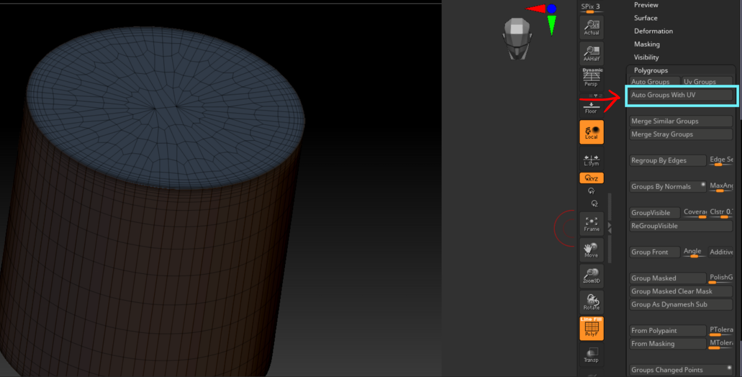Toggle Dynamic Persp perspective view
This screenshot has height=377, width=742.
[x=592, y=78]
